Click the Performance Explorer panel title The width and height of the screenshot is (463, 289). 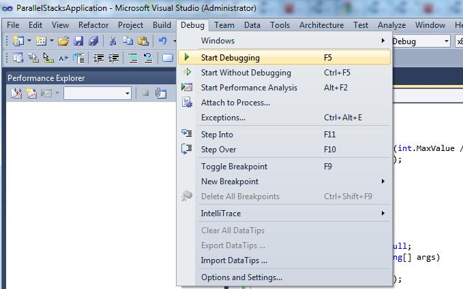46,78
